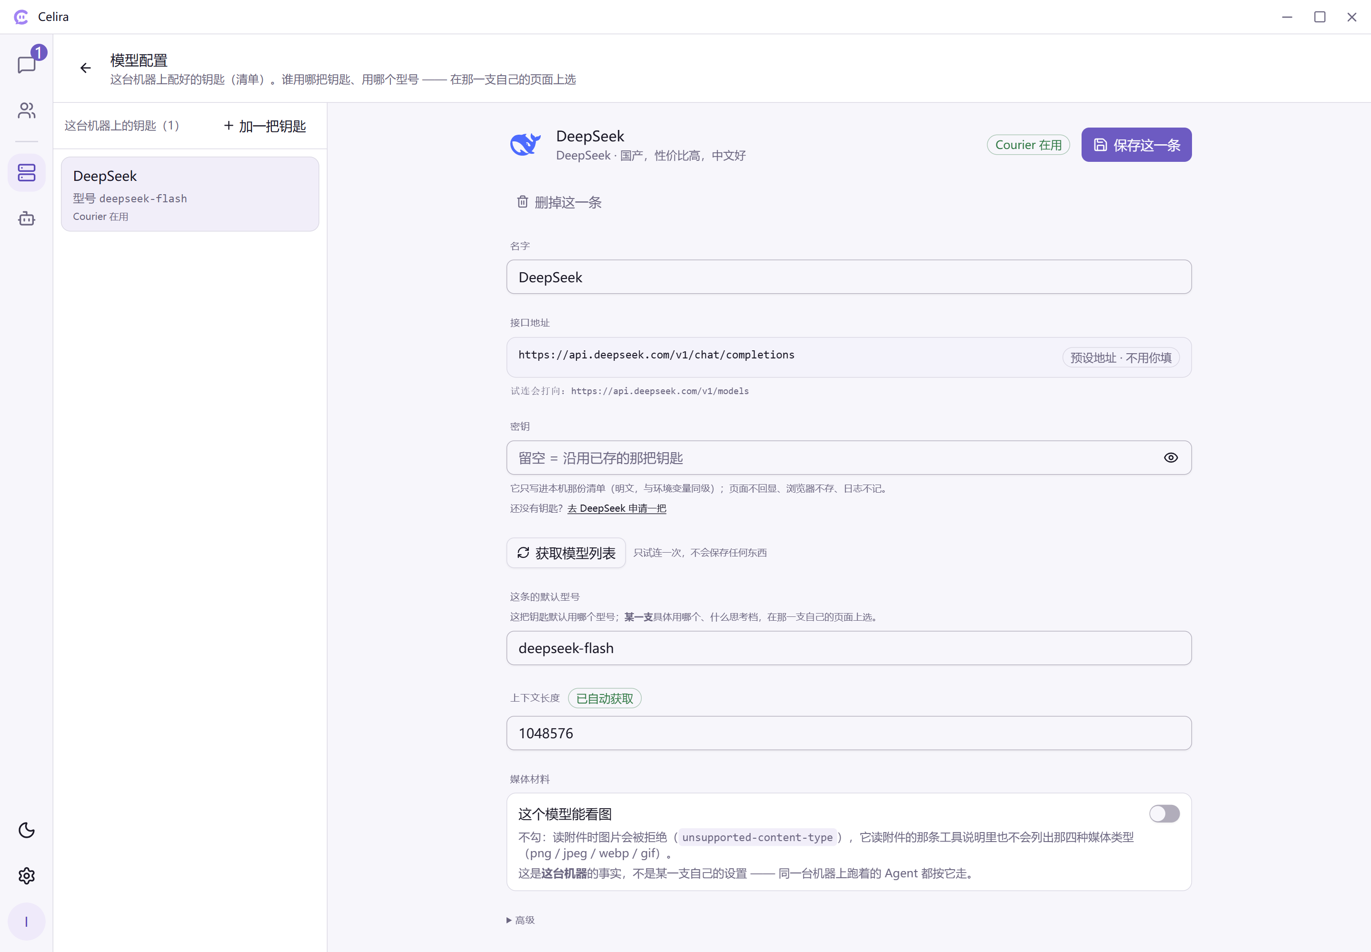1371x952 pixels.
Task: Focus the 名字 field containing DeepSeek
Action: pos(848,277)
